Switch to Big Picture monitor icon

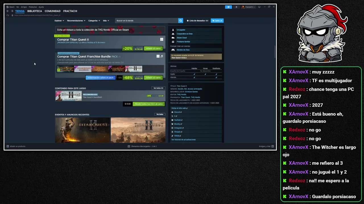coord(259,7)
